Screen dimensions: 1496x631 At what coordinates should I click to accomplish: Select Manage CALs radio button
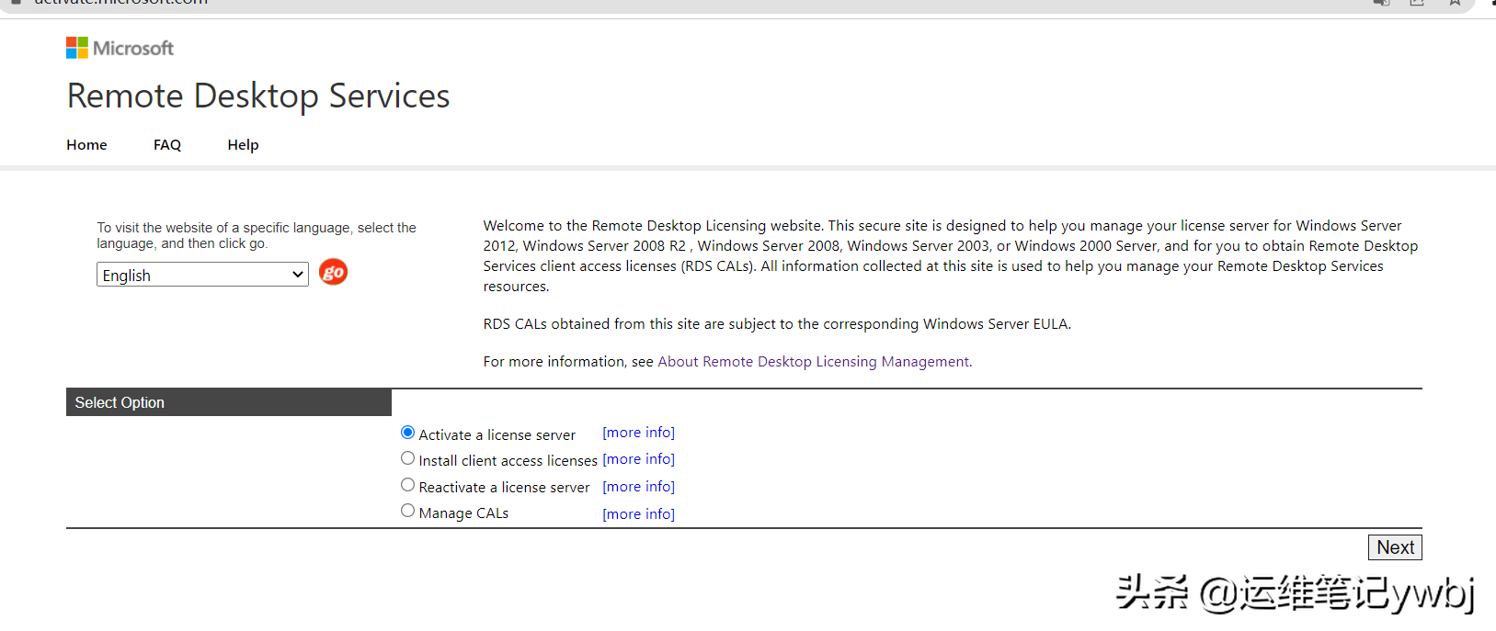407,511
